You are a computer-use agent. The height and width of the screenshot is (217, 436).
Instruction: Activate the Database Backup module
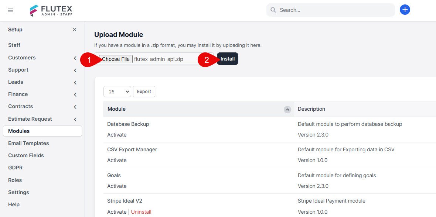coord(117,135)
